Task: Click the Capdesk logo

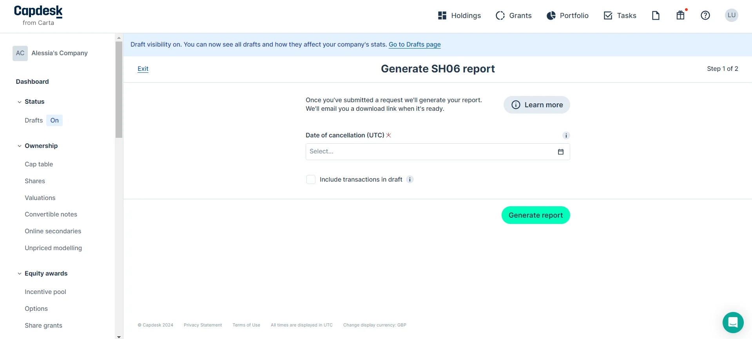Action: click(x=38, y=16)
